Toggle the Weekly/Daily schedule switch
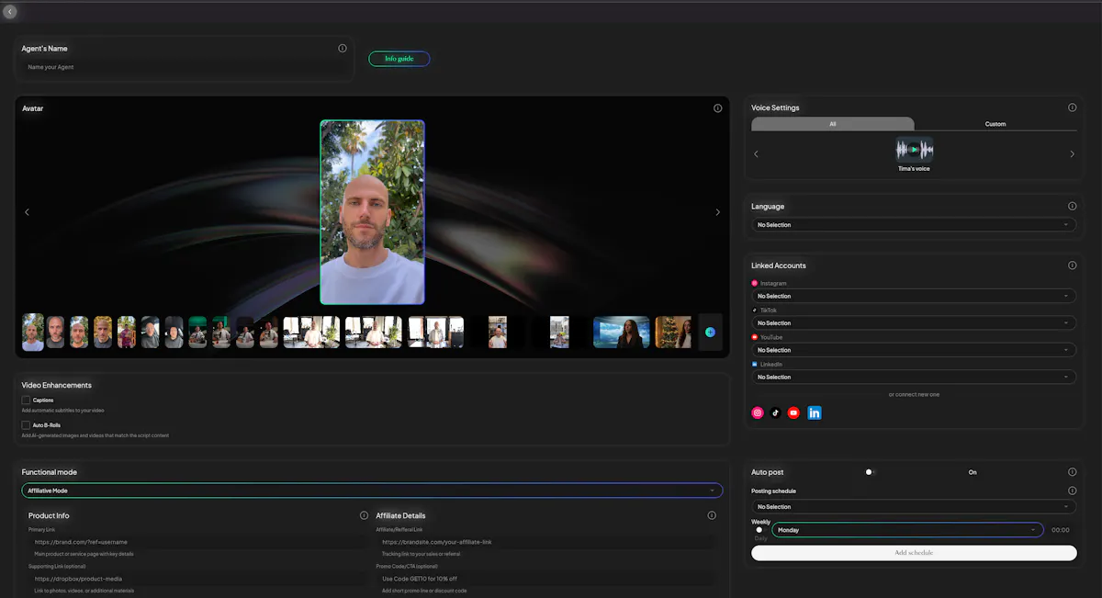The image size is (1102, 598). click(759, 530)
